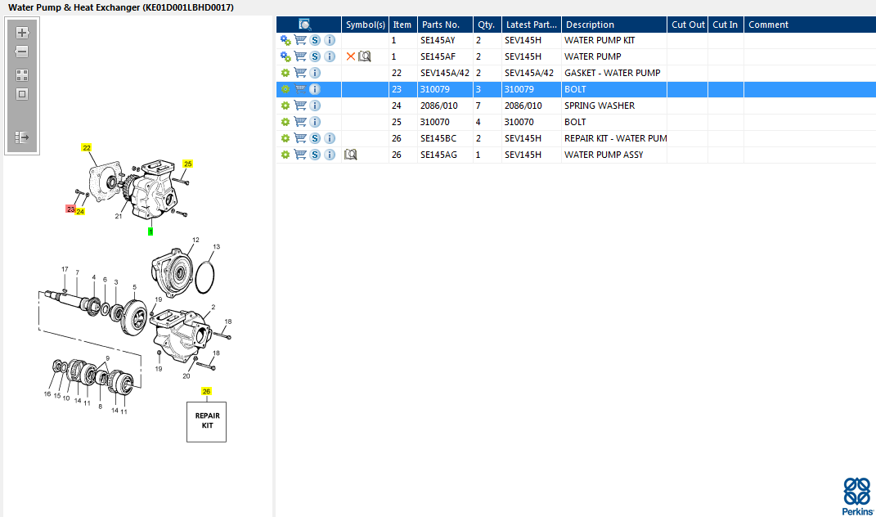Click the book-magnifier symbol for SE145AF
The image size is (876, 517).
click(364, 56)
